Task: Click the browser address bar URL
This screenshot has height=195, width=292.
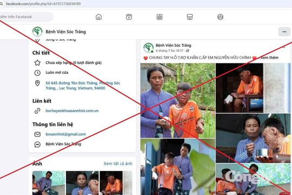Action: point(43,4)
